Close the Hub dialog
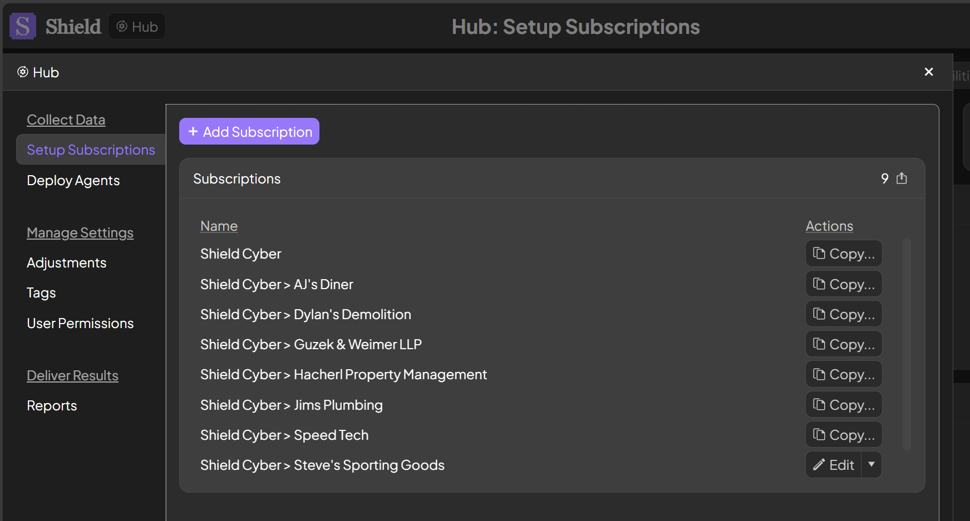970x521 pixels. [929, 72]
